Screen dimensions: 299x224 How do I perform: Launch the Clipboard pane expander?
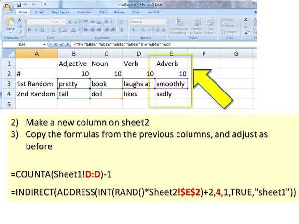pyautogui.click(x=22, y=38)
